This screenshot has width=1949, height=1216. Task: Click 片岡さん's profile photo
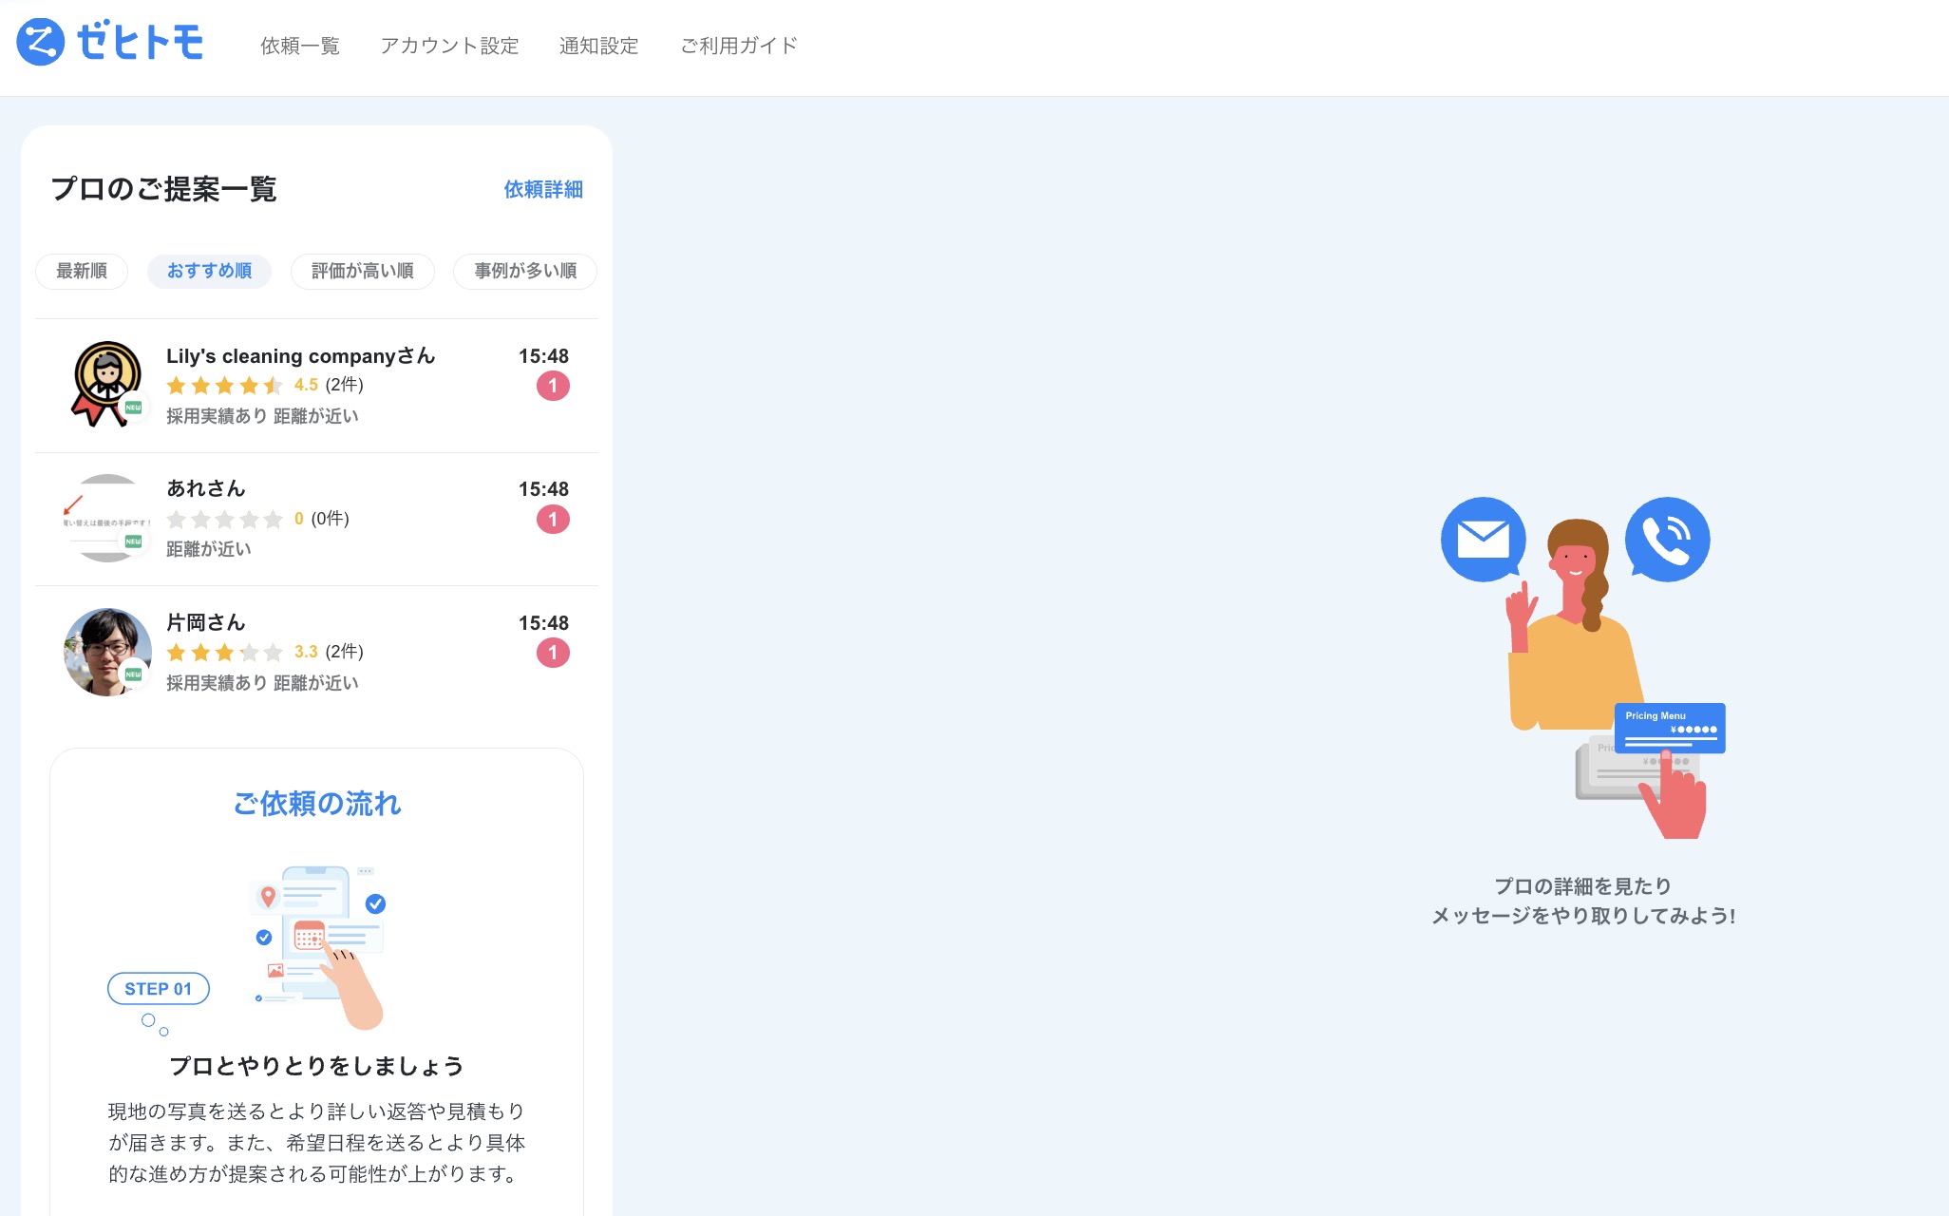pyautogui.click(x=106, y=652)
